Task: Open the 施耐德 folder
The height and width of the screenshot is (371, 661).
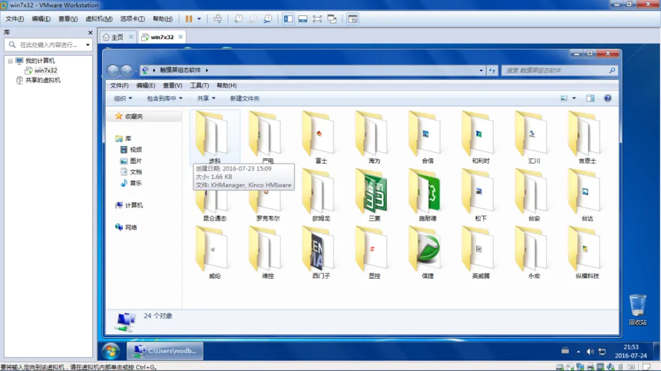Action: [427, 194]
